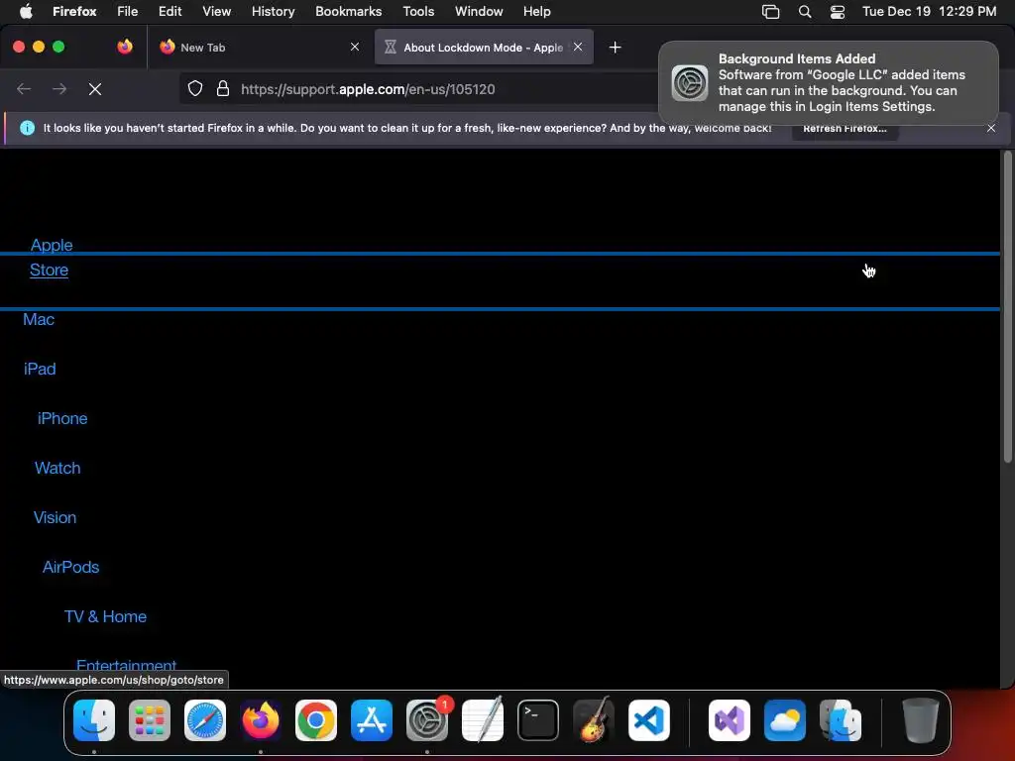Viewport: 1015px width, 761px height.
Task: Open the File menu
Action: tap(128, 11)
